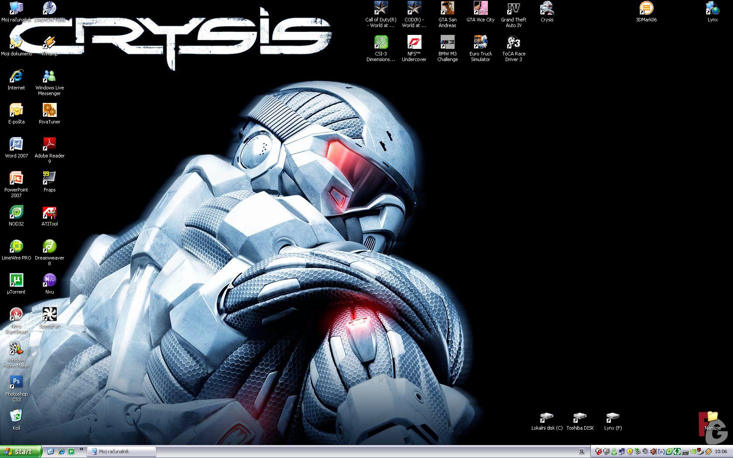Viewport: 733px width, 458px height.
Task: Select the SpeedFan shortcut
Action: click(x=49, y=318)
